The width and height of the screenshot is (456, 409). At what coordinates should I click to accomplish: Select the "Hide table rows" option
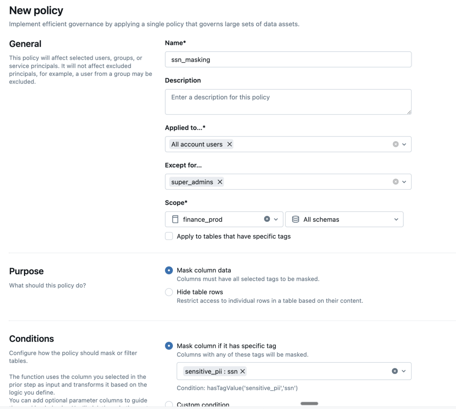(x=169, y=292)
